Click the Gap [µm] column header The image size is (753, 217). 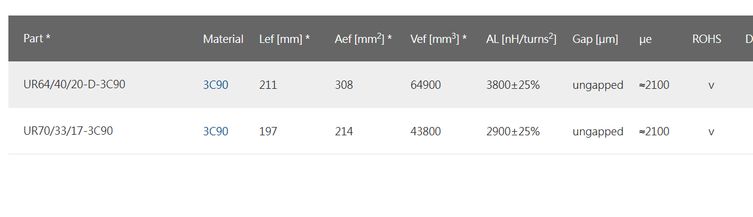(x=595, y=39)
